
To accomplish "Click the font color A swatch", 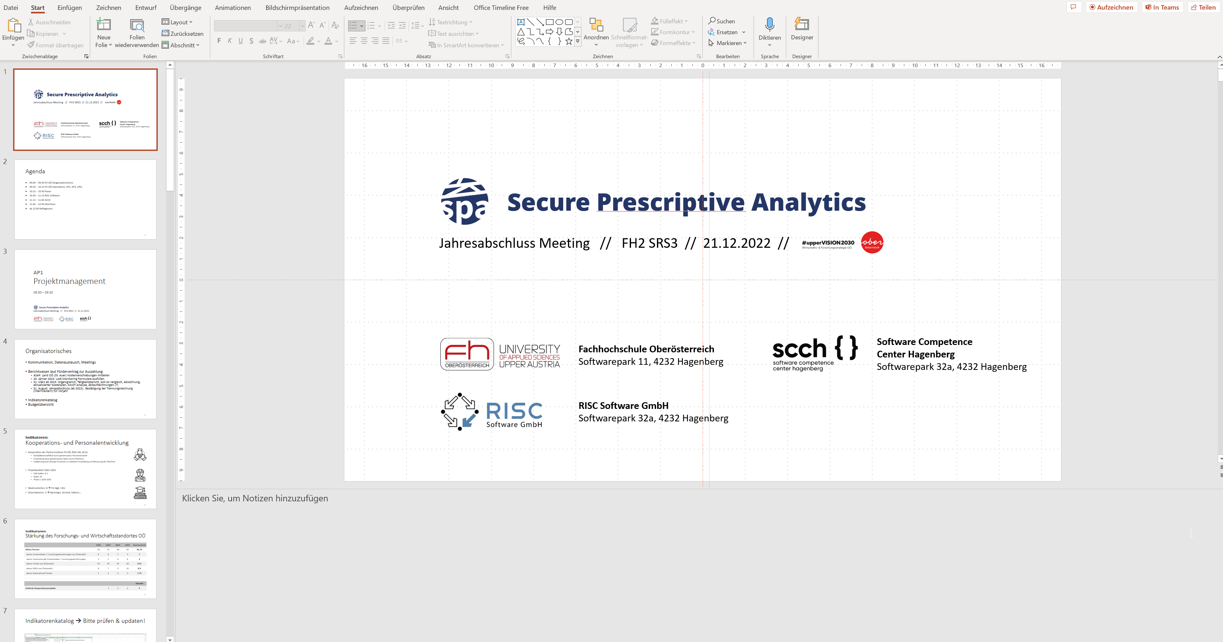I will (x=328, y=41).
